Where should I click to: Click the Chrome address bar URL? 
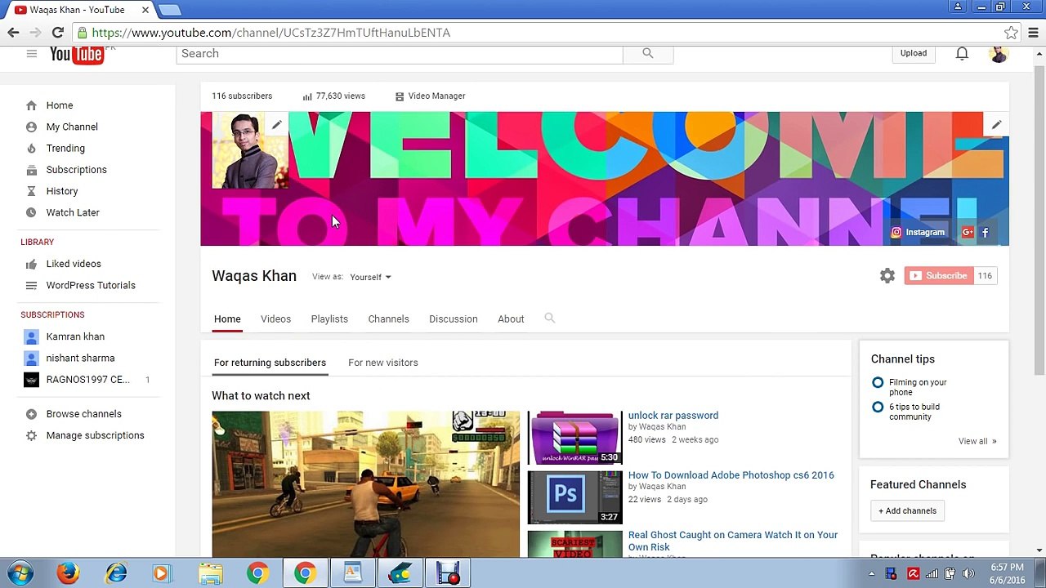(x=271, y=33)
